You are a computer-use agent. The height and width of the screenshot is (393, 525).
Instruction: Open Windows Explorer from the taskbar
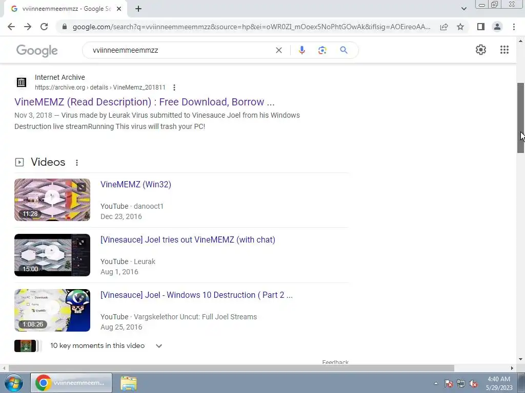pyautogui.click(x=129, y=383)
